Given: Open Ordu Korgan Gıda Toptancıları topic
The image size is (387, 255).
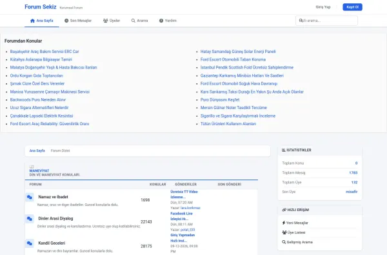Looking at the screenshot, I should (37, 76).
